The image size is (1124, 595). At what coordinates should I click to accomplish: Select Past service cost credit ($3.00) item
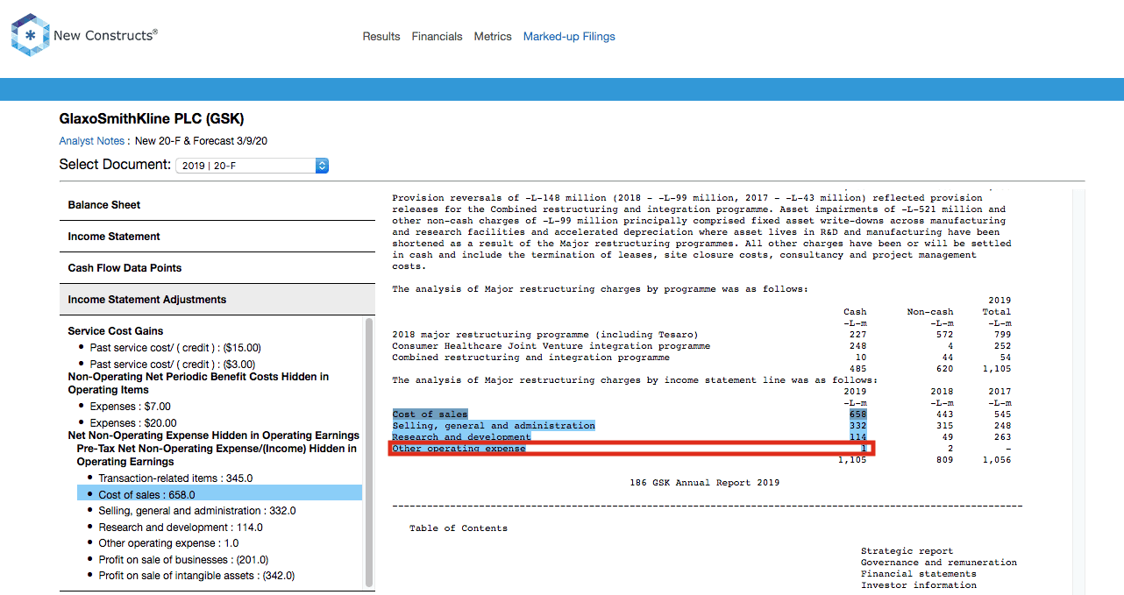[x=173, y=364]
